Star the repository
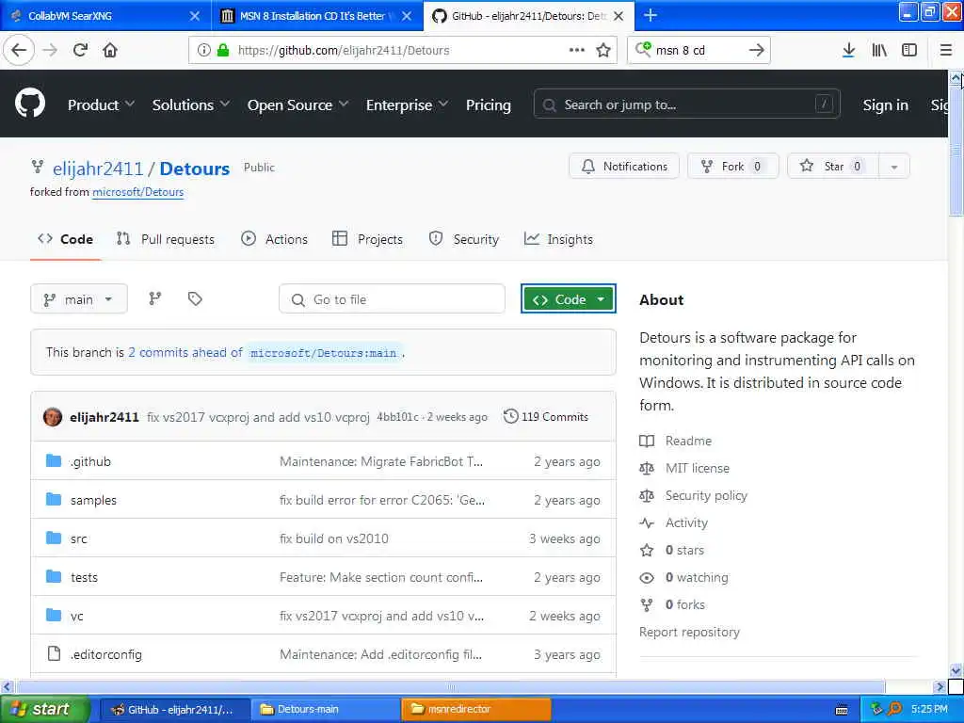Screen dimensions: 964x723 833,167
